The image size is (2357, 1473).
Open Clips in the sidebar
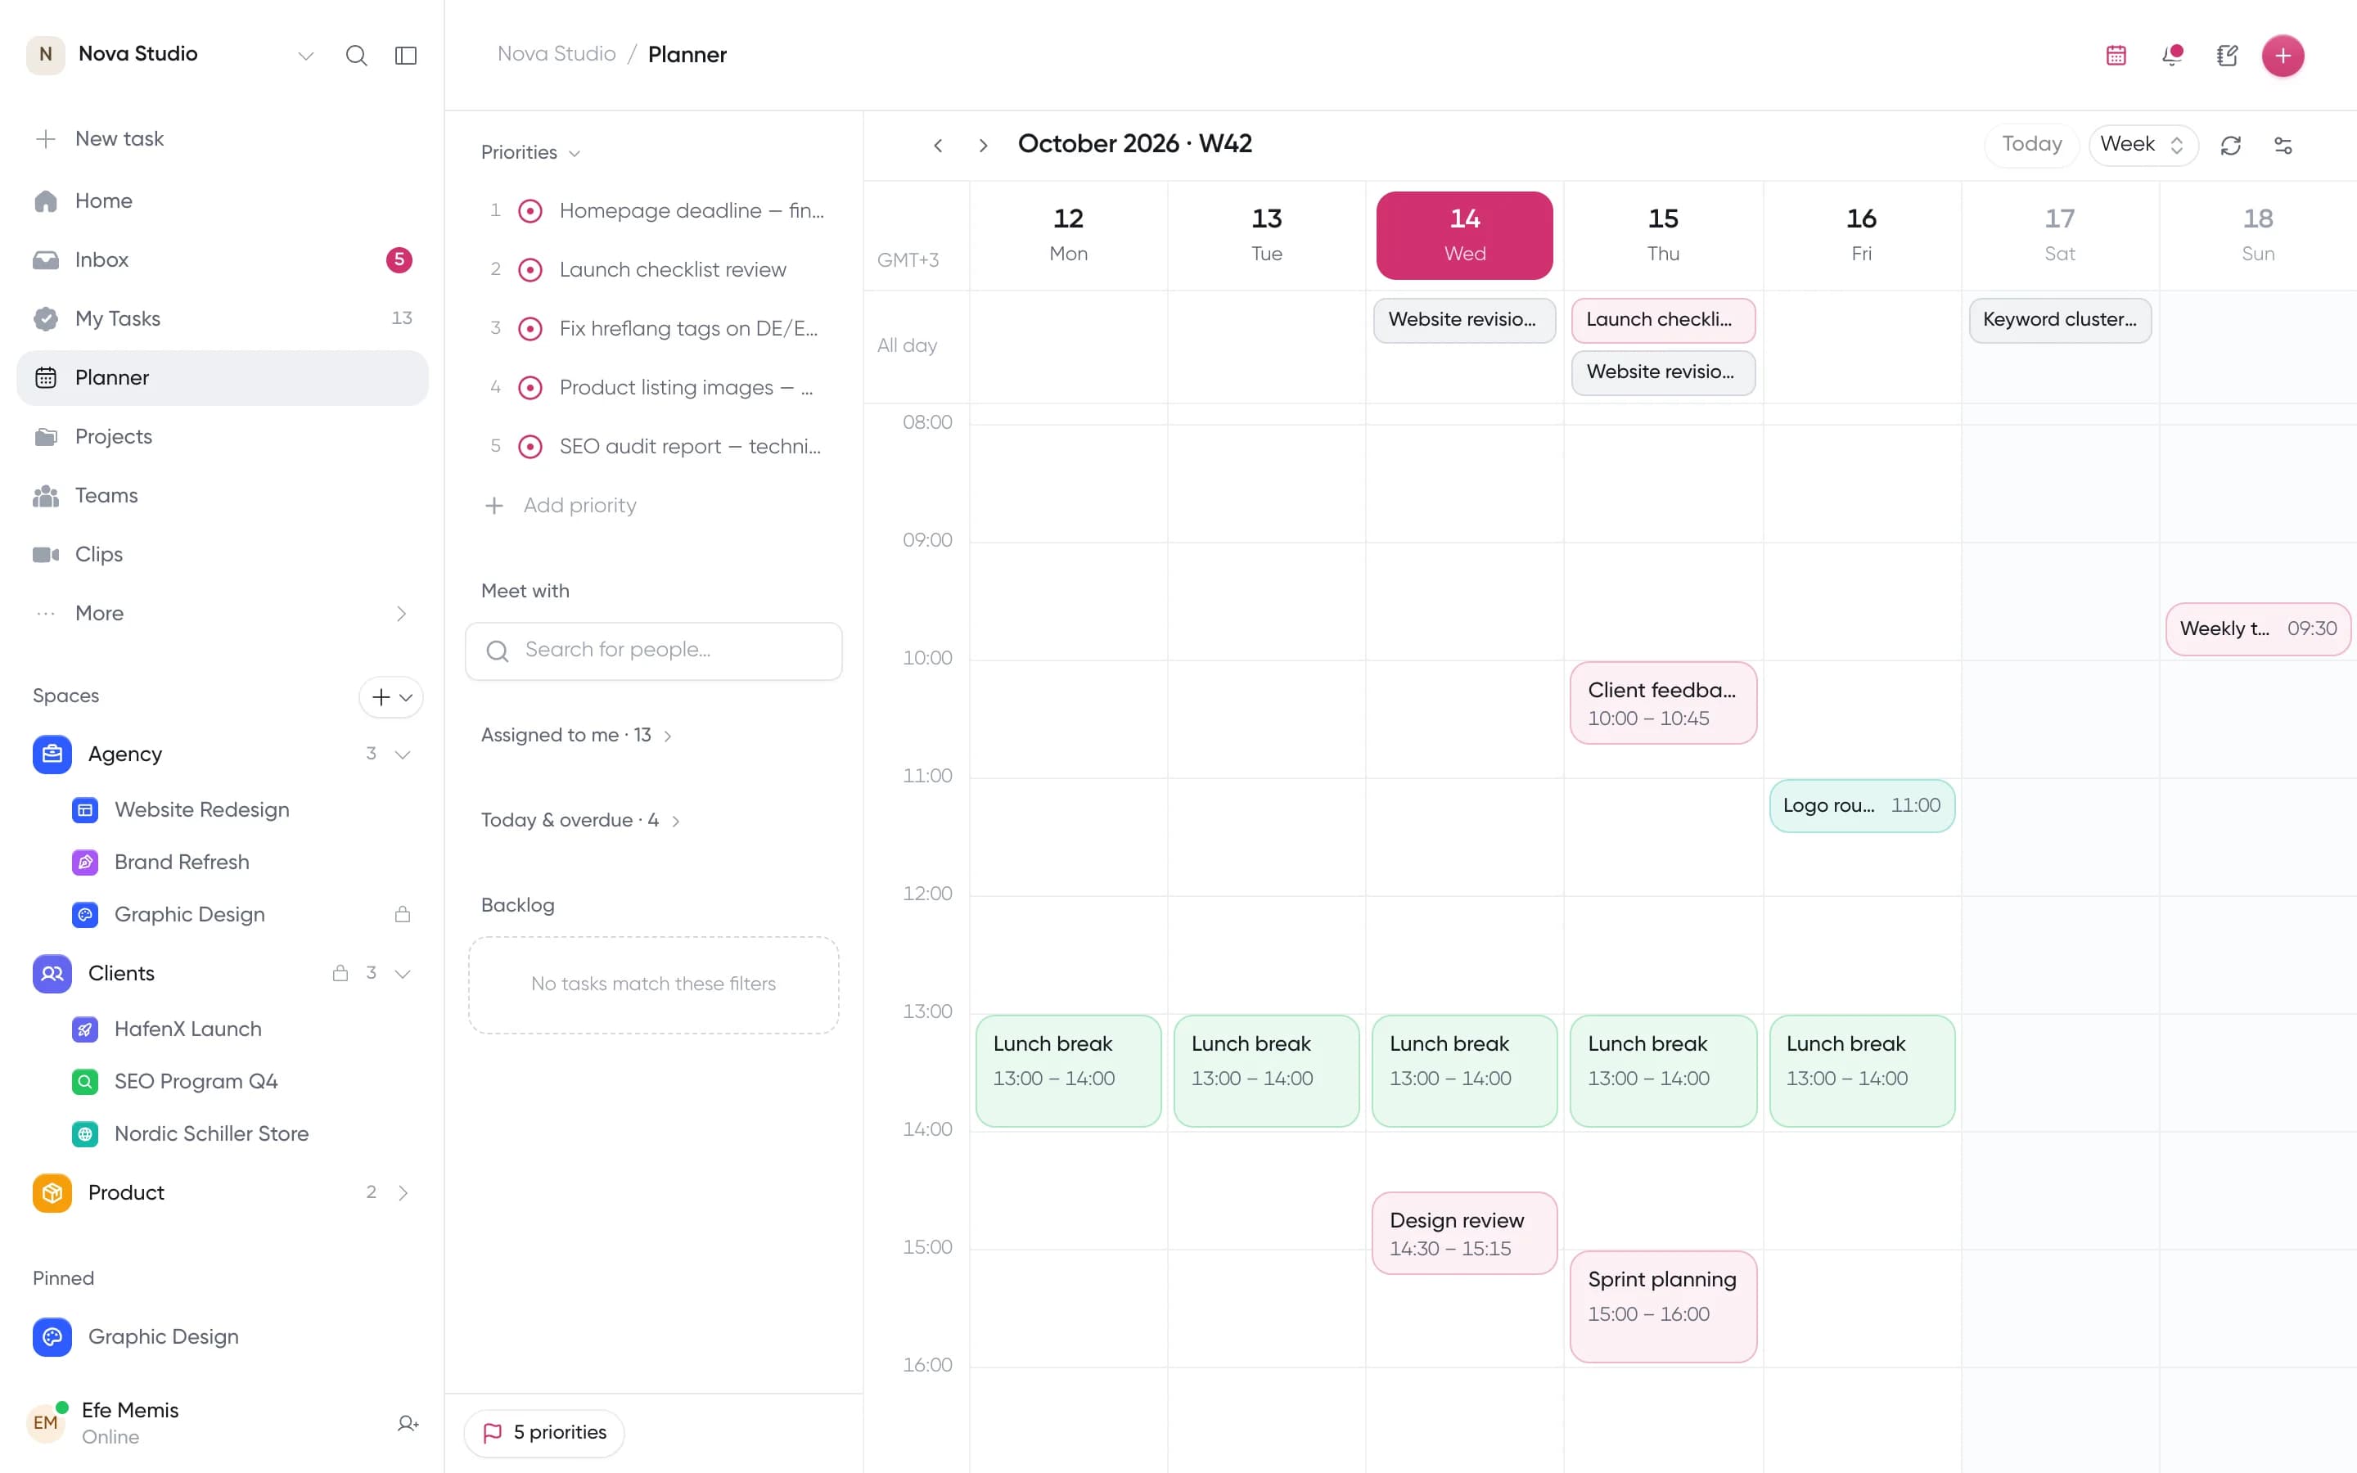tap(222, 554)
